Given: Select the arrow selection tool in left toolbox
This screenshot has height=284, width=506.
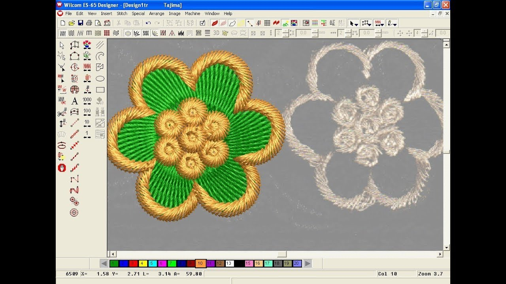Looking at the screenshot, I should point(62,45).
